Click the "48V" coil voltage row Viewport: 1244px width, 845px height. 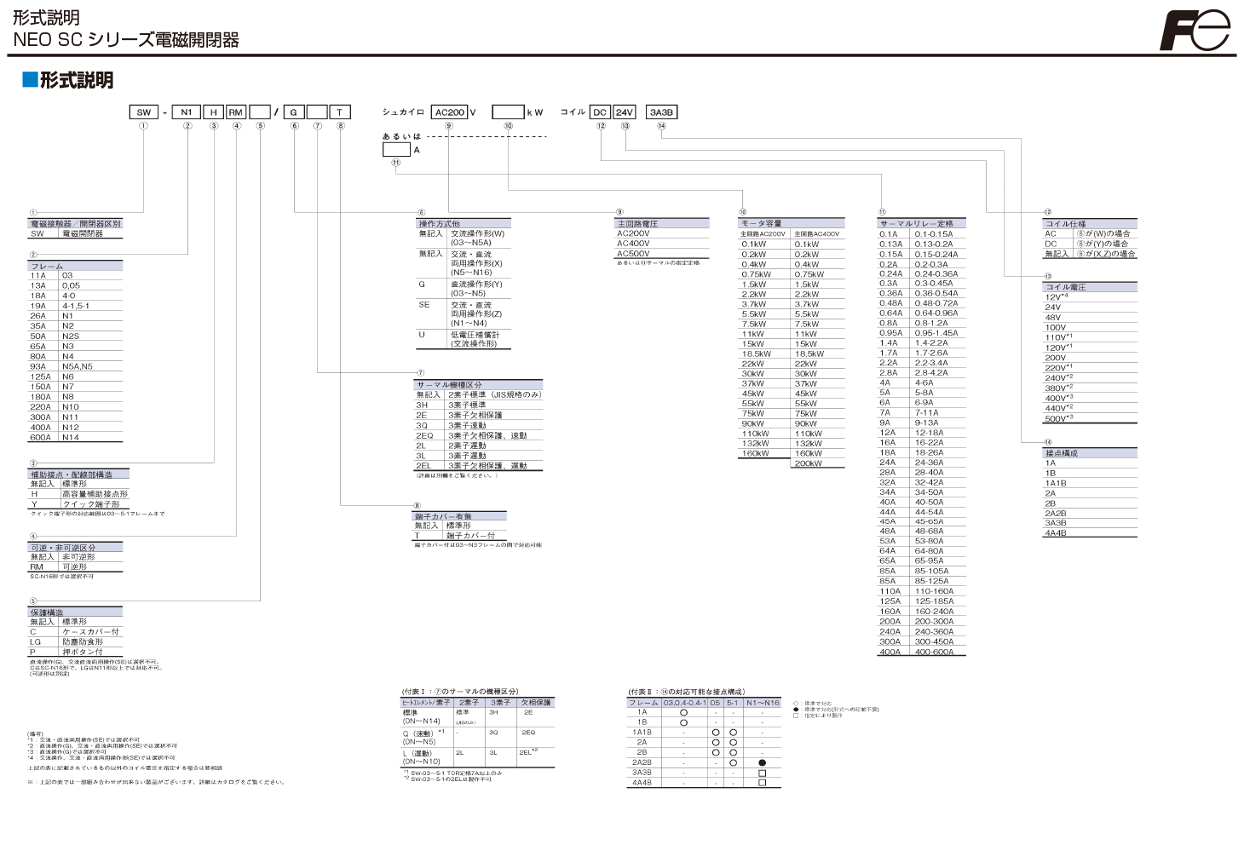(1091, 317)
